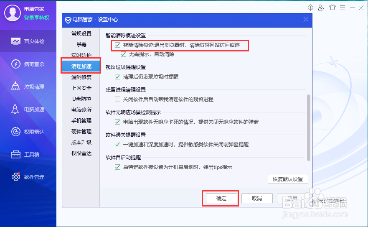Click 软件无响应场景检测提示 section heading

(133, 112)
